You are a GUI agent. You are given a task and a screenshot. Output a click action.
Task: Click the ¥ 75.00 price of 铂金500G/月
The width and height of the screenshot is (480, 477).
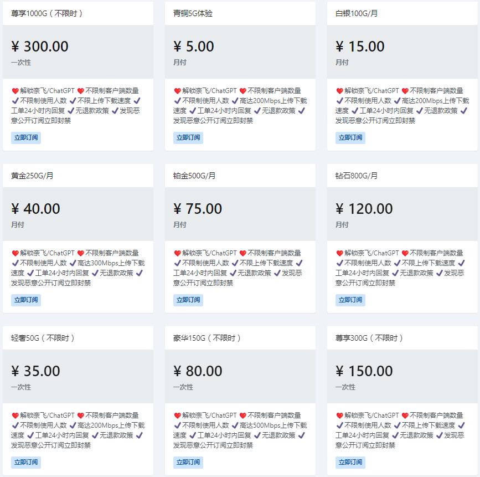tap(198, 209)
